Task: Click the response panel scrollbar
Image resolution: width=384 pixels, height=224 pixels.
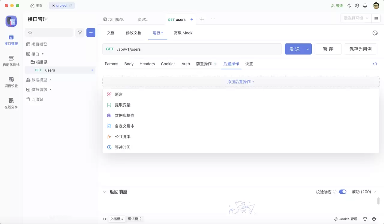Action: click(378, 201)
